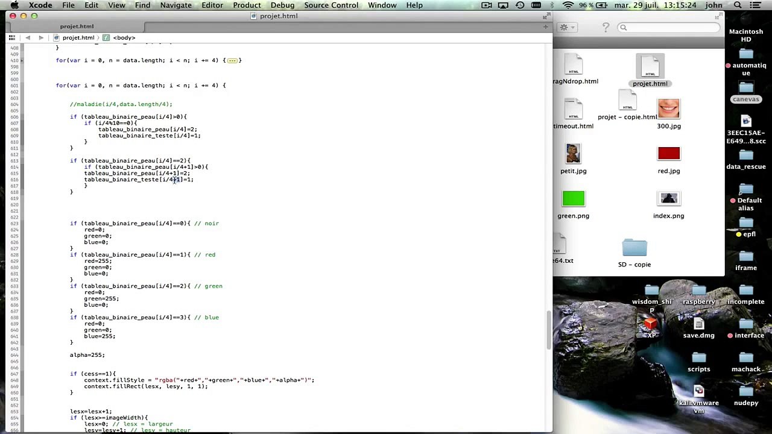Open the Product menu
Viewport: 772px width, 434px height.
click(247, 5)
